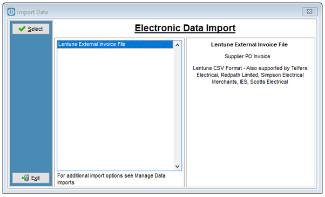Click the list scroll up arrow

pyautogui.click(x=177, y=45)
